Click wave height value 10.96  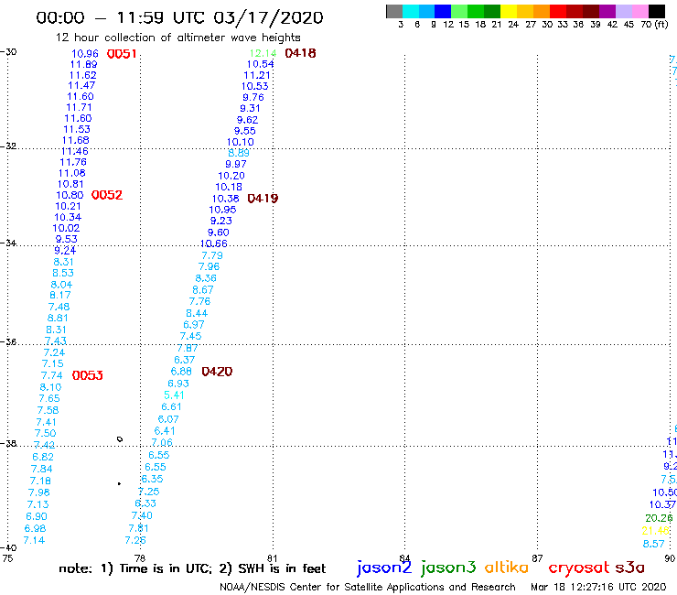tap(84, 54)
